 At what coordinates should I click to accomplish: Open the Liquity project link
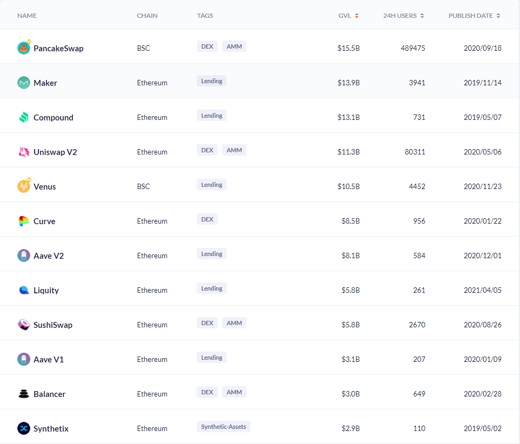point(46,290)
